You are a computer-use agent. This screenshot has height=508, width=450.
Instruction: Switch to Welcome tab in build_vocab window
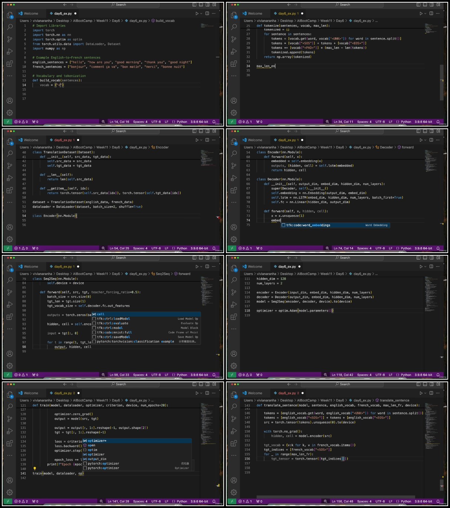click(x=28, y=14)
